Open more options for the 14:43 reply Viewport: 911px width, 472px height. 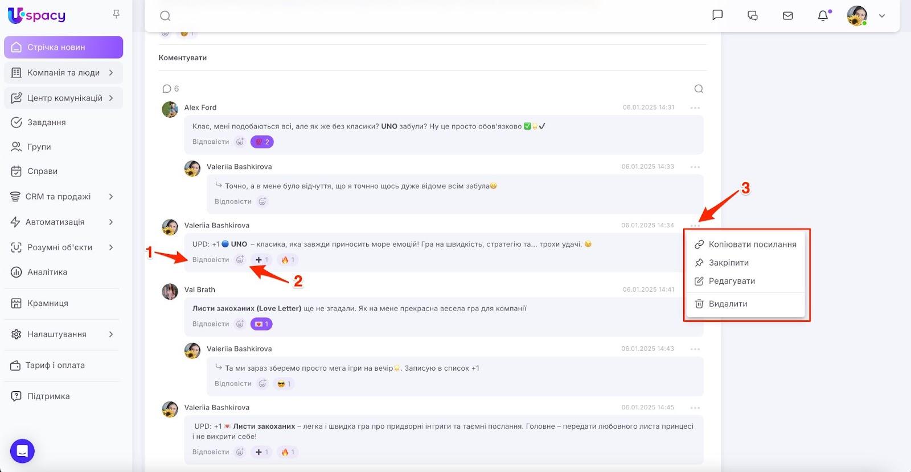695,349
